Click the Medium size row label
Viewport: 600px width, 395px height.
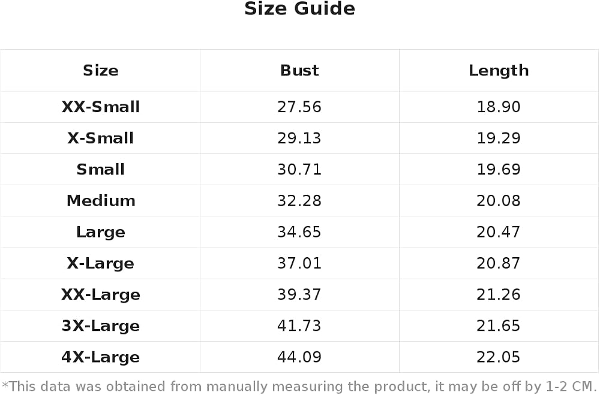coord(101,201)
